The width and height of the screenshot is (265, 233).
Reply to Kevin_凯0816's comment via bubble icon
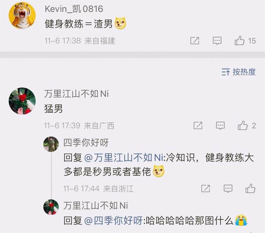pyautogui.click(x=217, y=41)
